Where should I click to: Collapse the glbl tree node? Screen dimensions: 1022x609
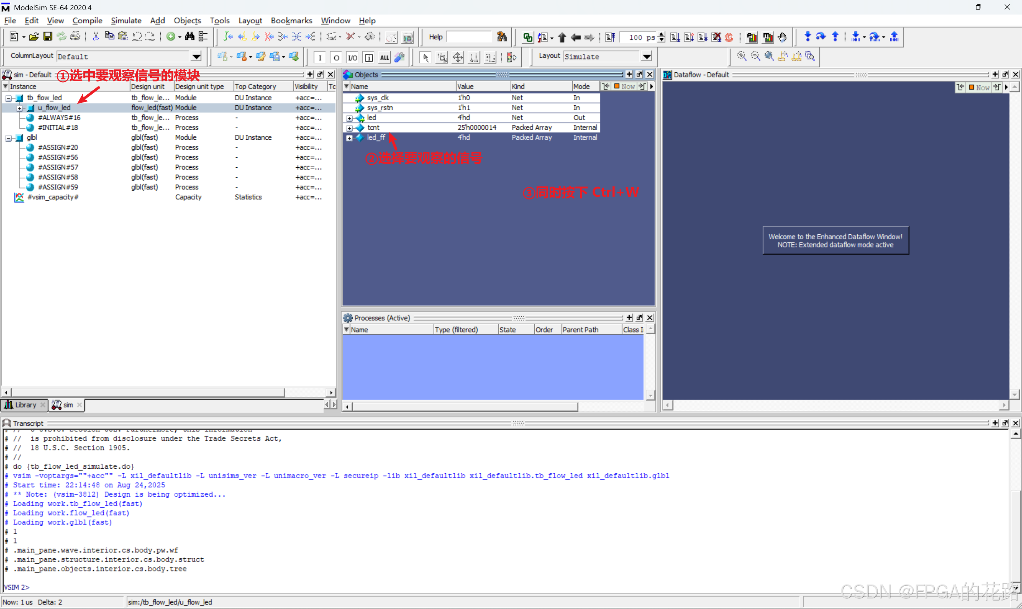(8, 138)
